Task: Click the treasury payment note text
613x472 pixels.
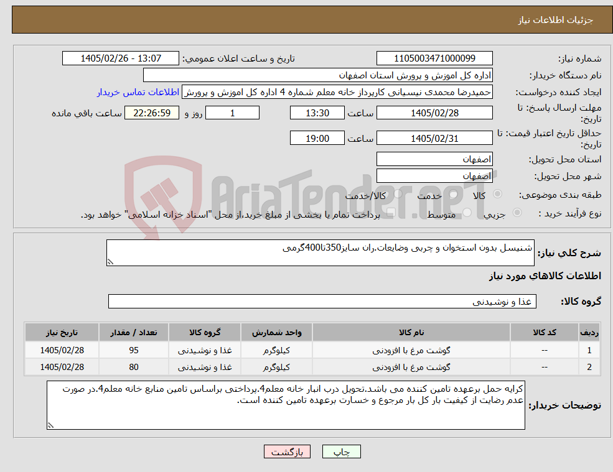Action: click(x=230, y=215)
